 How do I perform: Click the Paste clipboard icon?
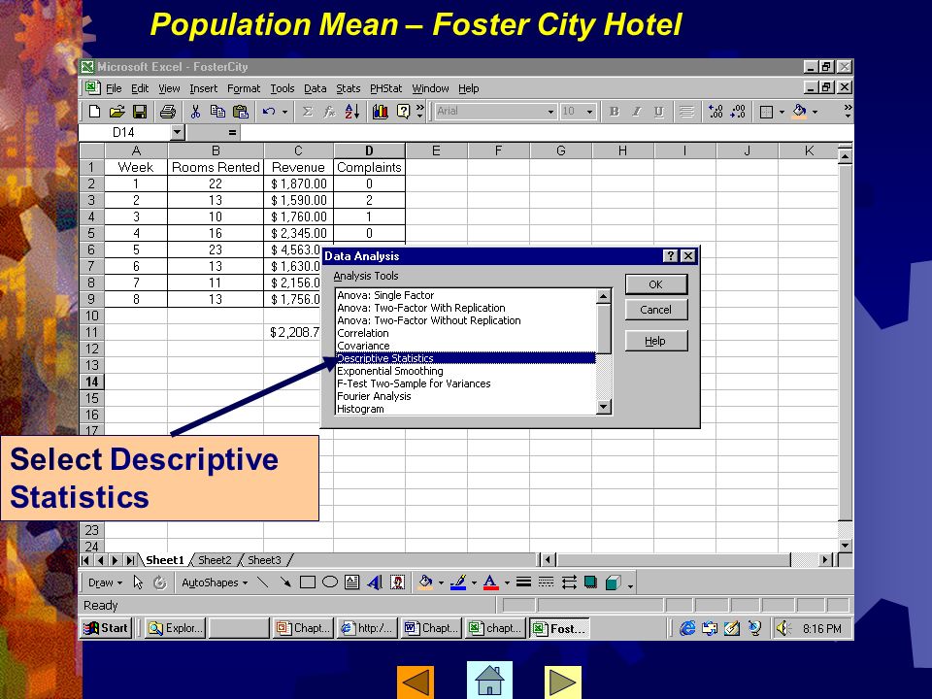(240, 111)
